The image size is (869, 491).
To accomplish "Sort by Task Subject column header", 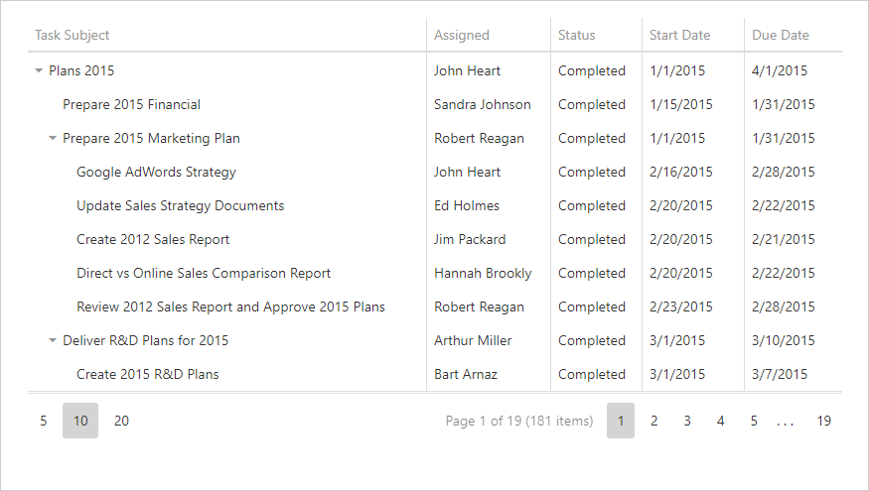I will click(x=72, y=35).
